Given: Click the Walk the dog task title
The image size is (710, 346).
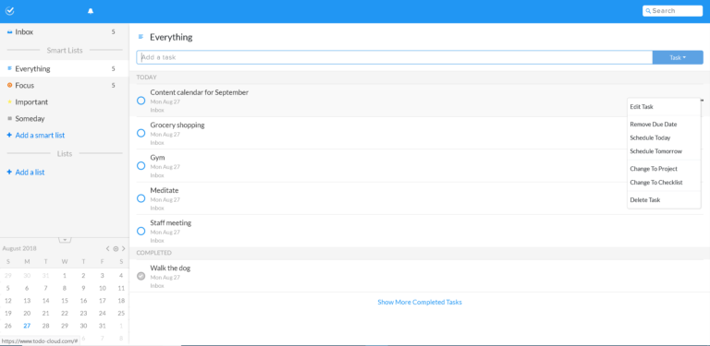Looking at the screenshot, I should 170,268.
